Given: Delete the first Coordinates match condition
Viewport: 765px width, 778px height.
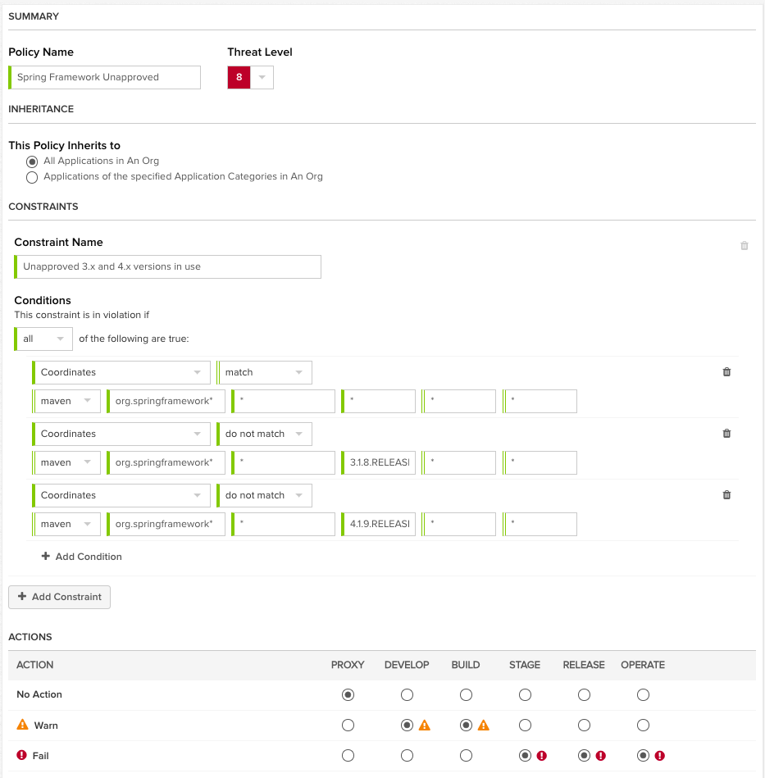Looking at the screenshot, I should click(726, 372).
